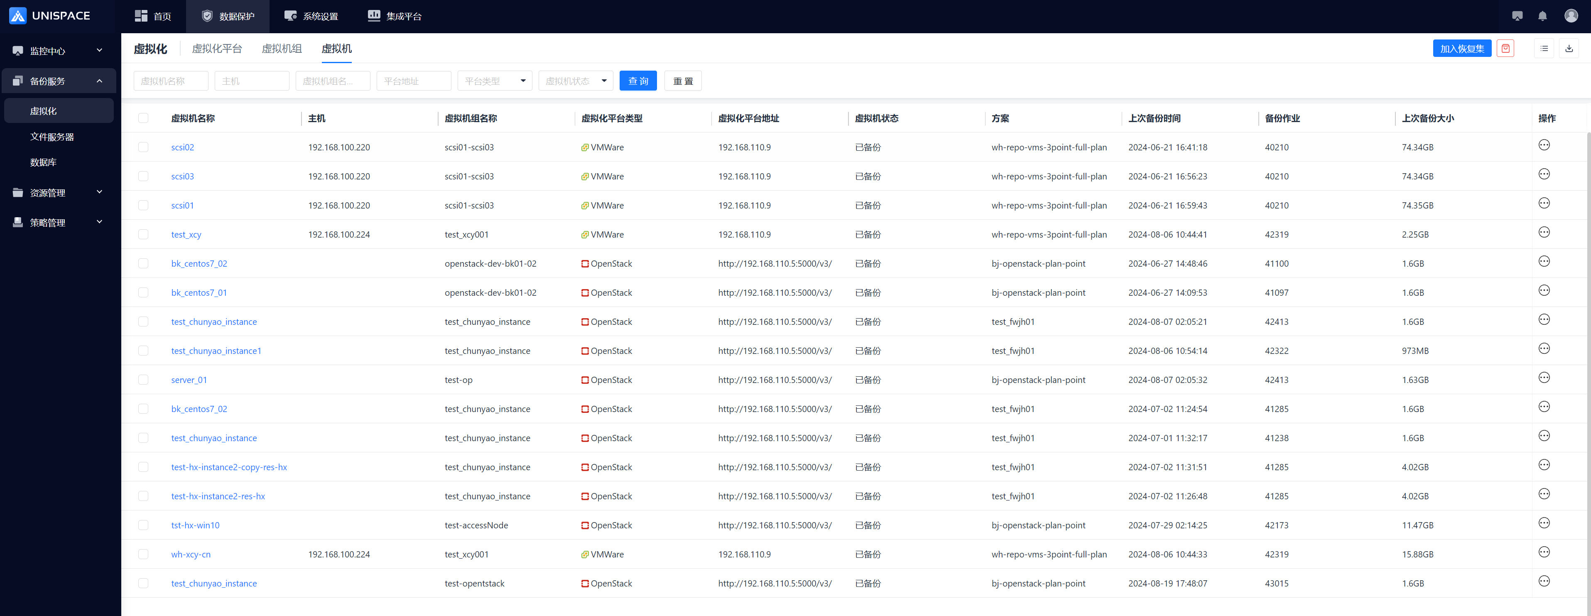Open the more actions icon for tst-hx-win10
Viewport: 1591px width, 616px height.
[x=1543, y=523]
